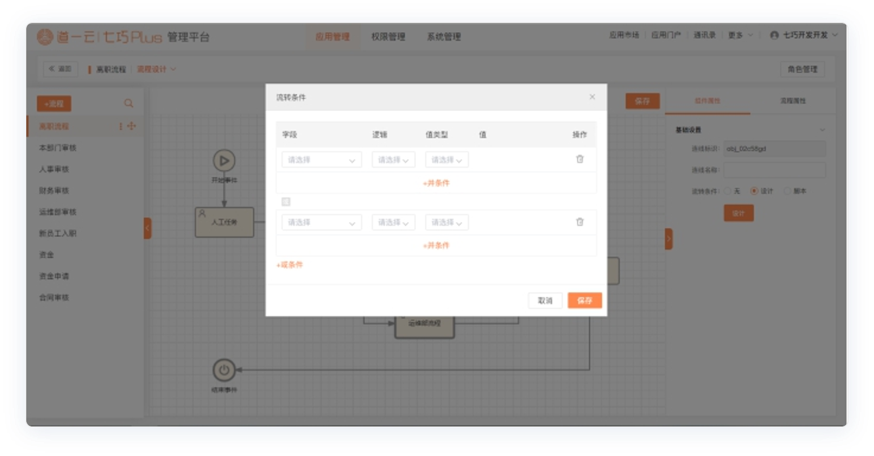Open the 字段 dropdown in first condition row
Viewport: 874px width, 456px height.
click(x=321, y=160)
